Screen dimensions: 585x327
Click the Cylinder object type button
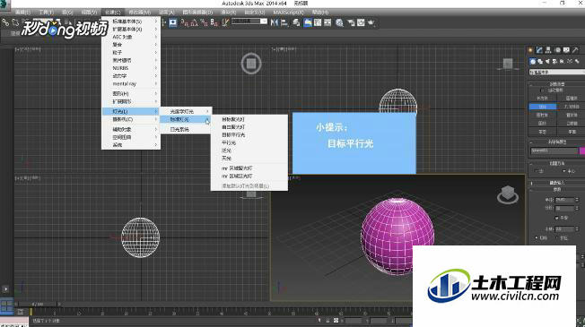[543, 115]
